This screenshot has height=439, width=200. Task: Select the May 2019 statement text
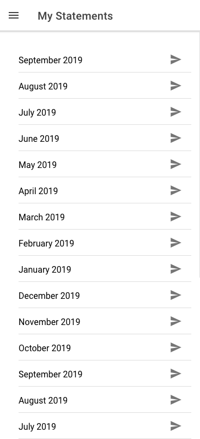[38, 165]
